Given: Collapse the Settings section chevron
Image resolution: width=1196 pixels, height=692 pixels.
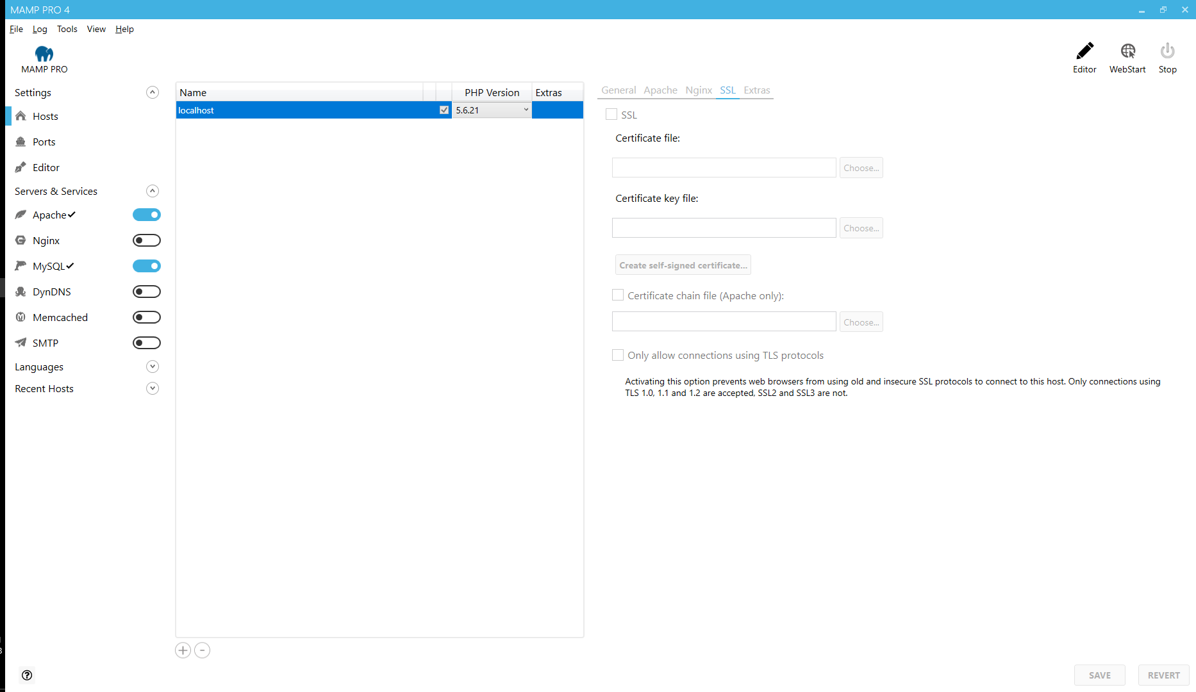Looking at the screenshot, I should [x=153, y=92].
